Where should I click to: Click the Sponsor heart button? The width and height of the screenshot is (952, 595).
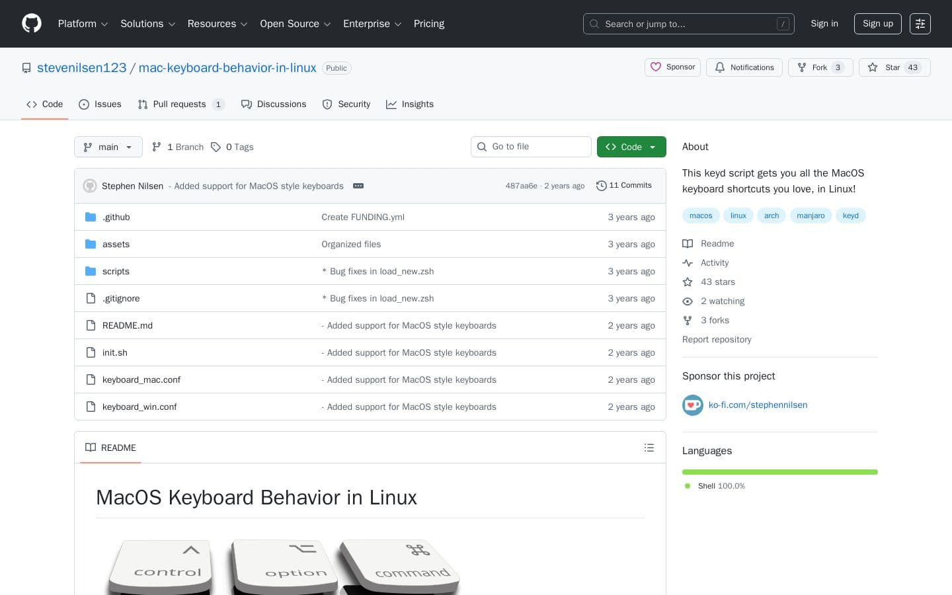click(672, 67)
